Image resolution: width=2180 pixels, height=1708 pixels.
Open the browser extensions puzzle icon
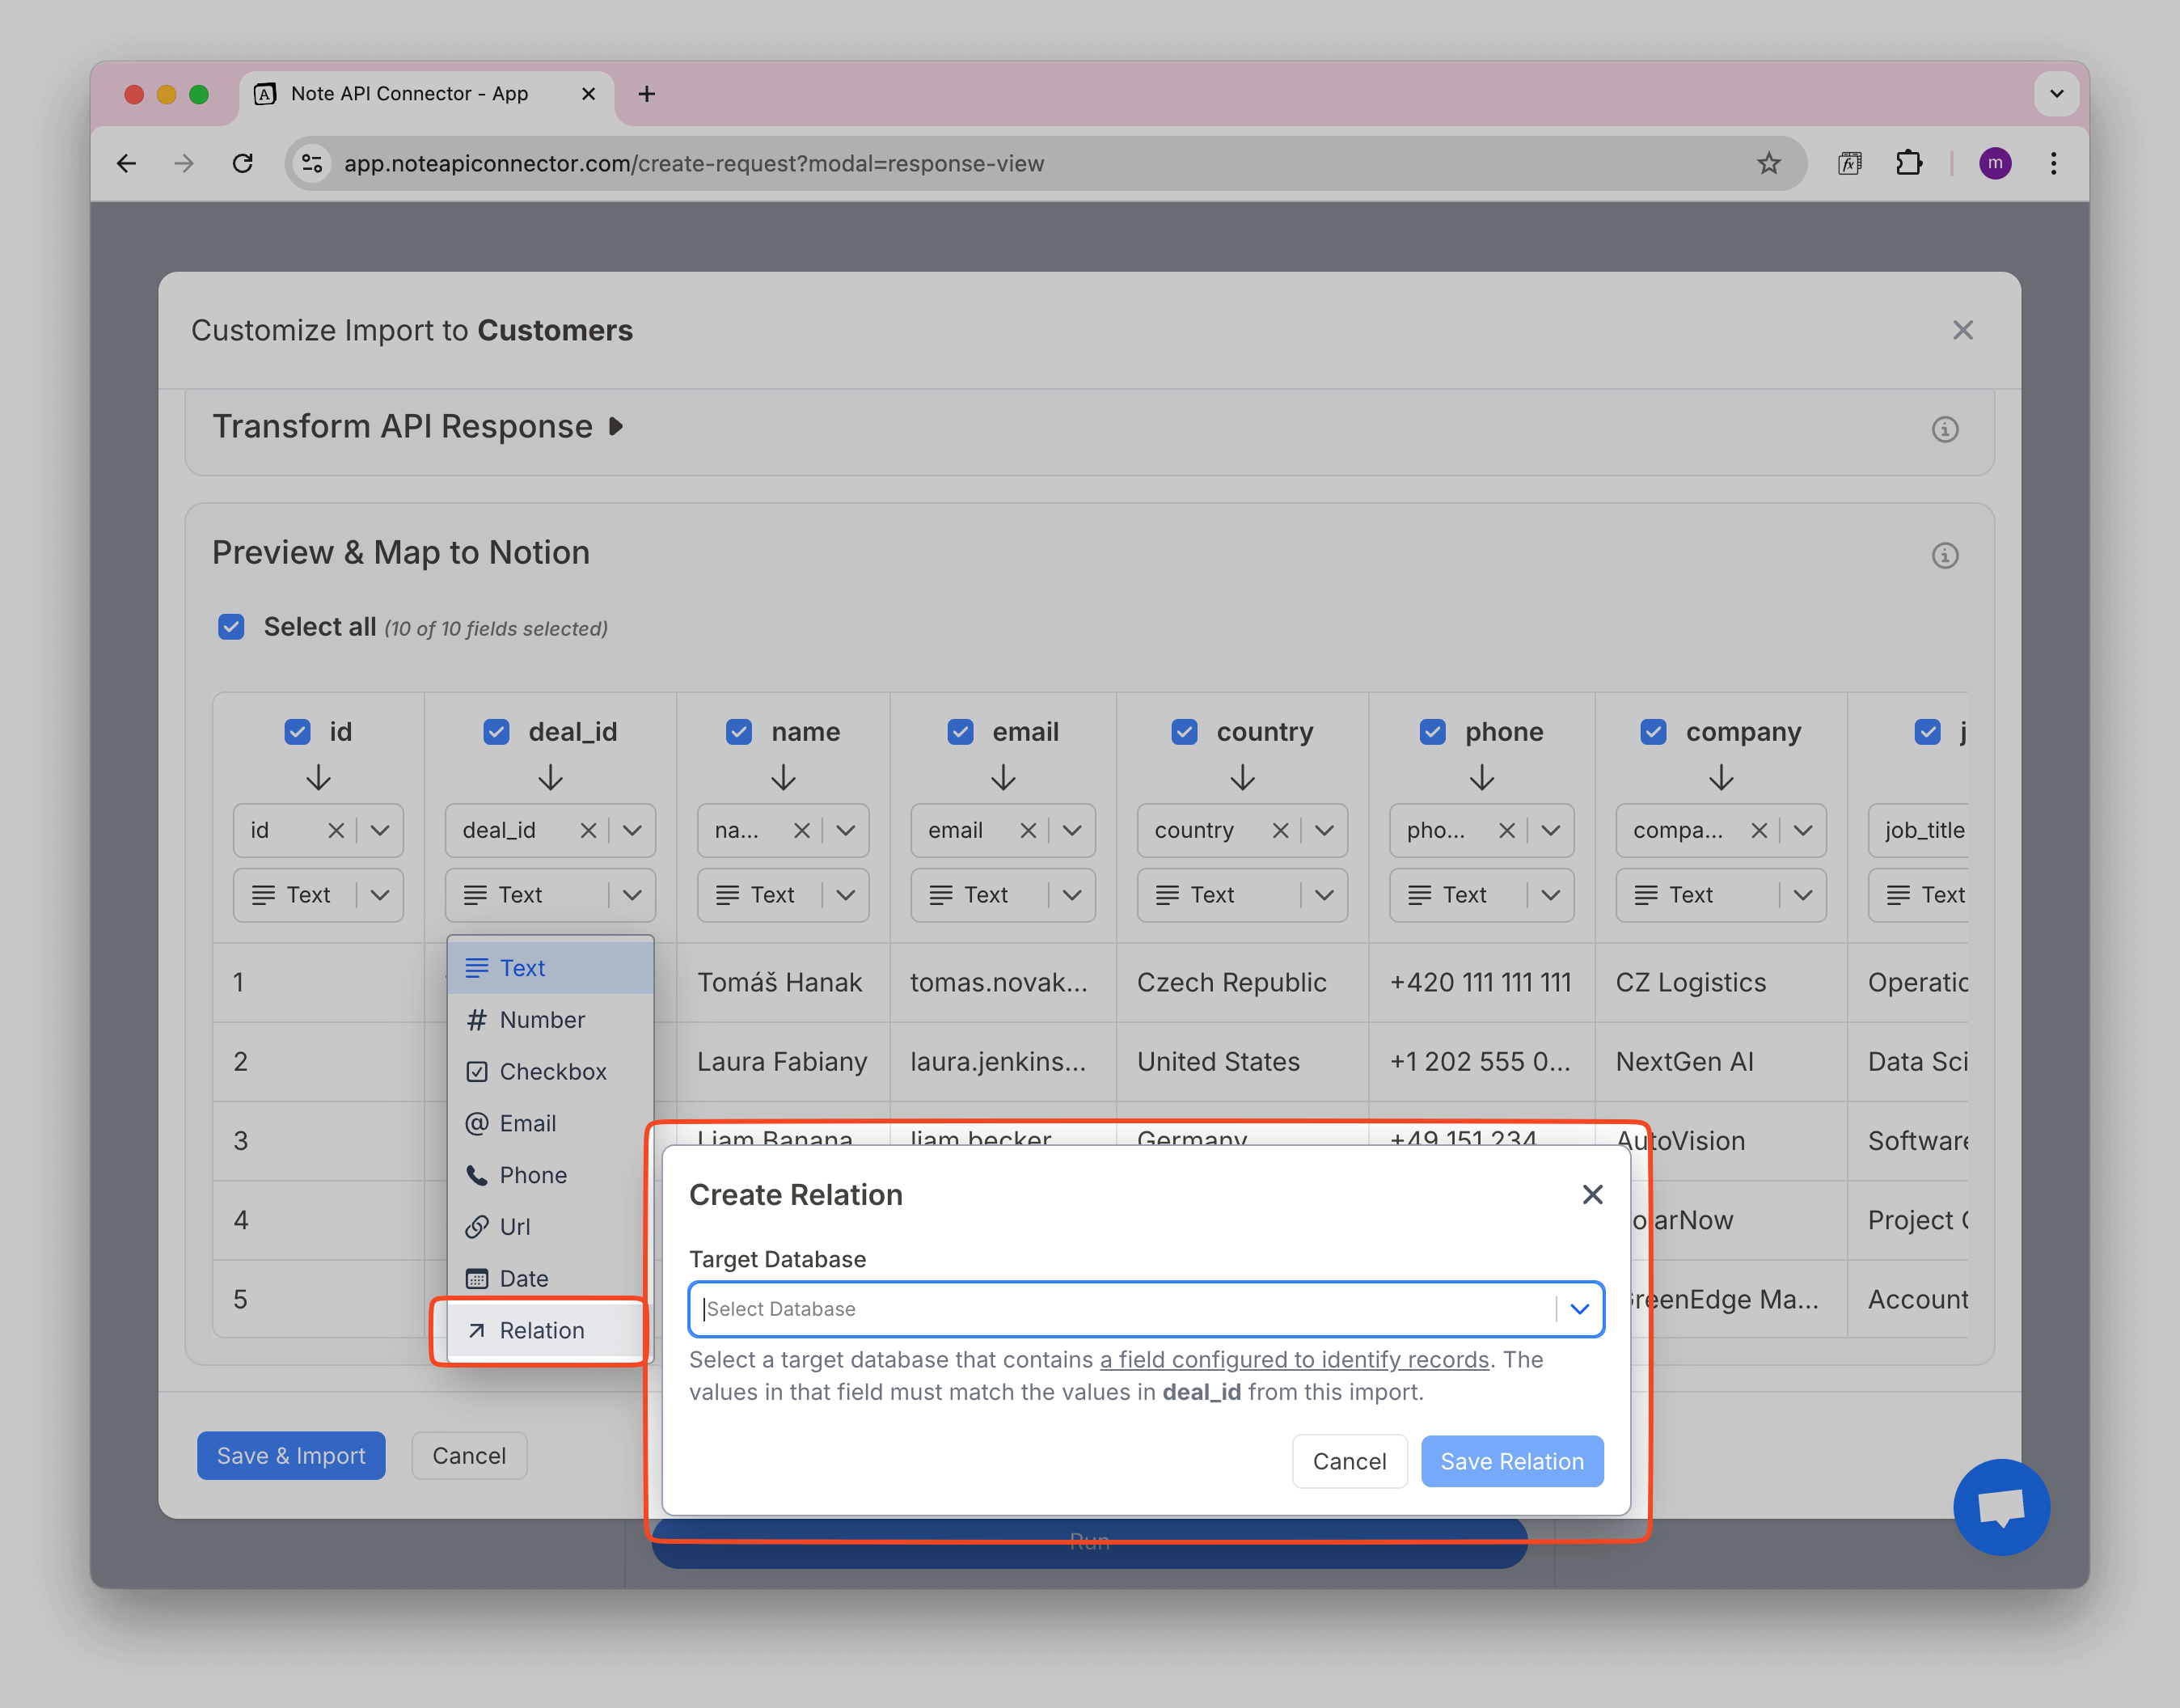point(1908,163)
